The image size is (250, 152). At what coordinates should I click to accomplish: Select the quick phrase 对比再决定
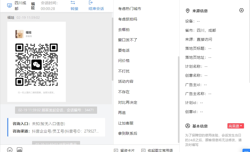[128, 102]
